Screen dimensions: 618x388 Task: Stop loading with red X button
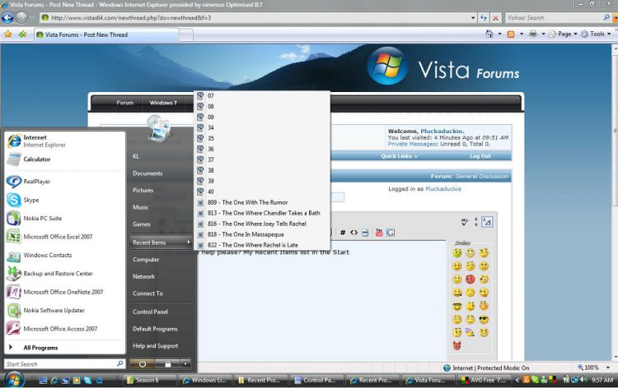(x=496, y=18)
